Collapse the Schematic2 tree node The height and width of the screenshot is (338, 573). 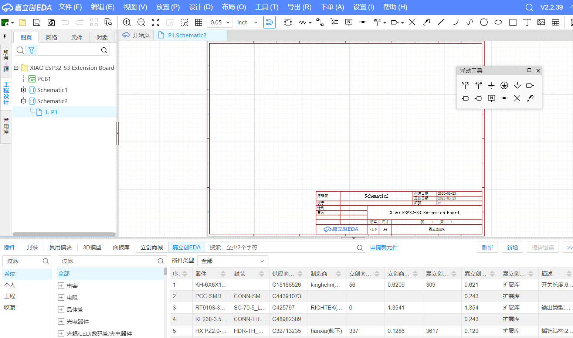pyautogui.click(x=23, y=101)
